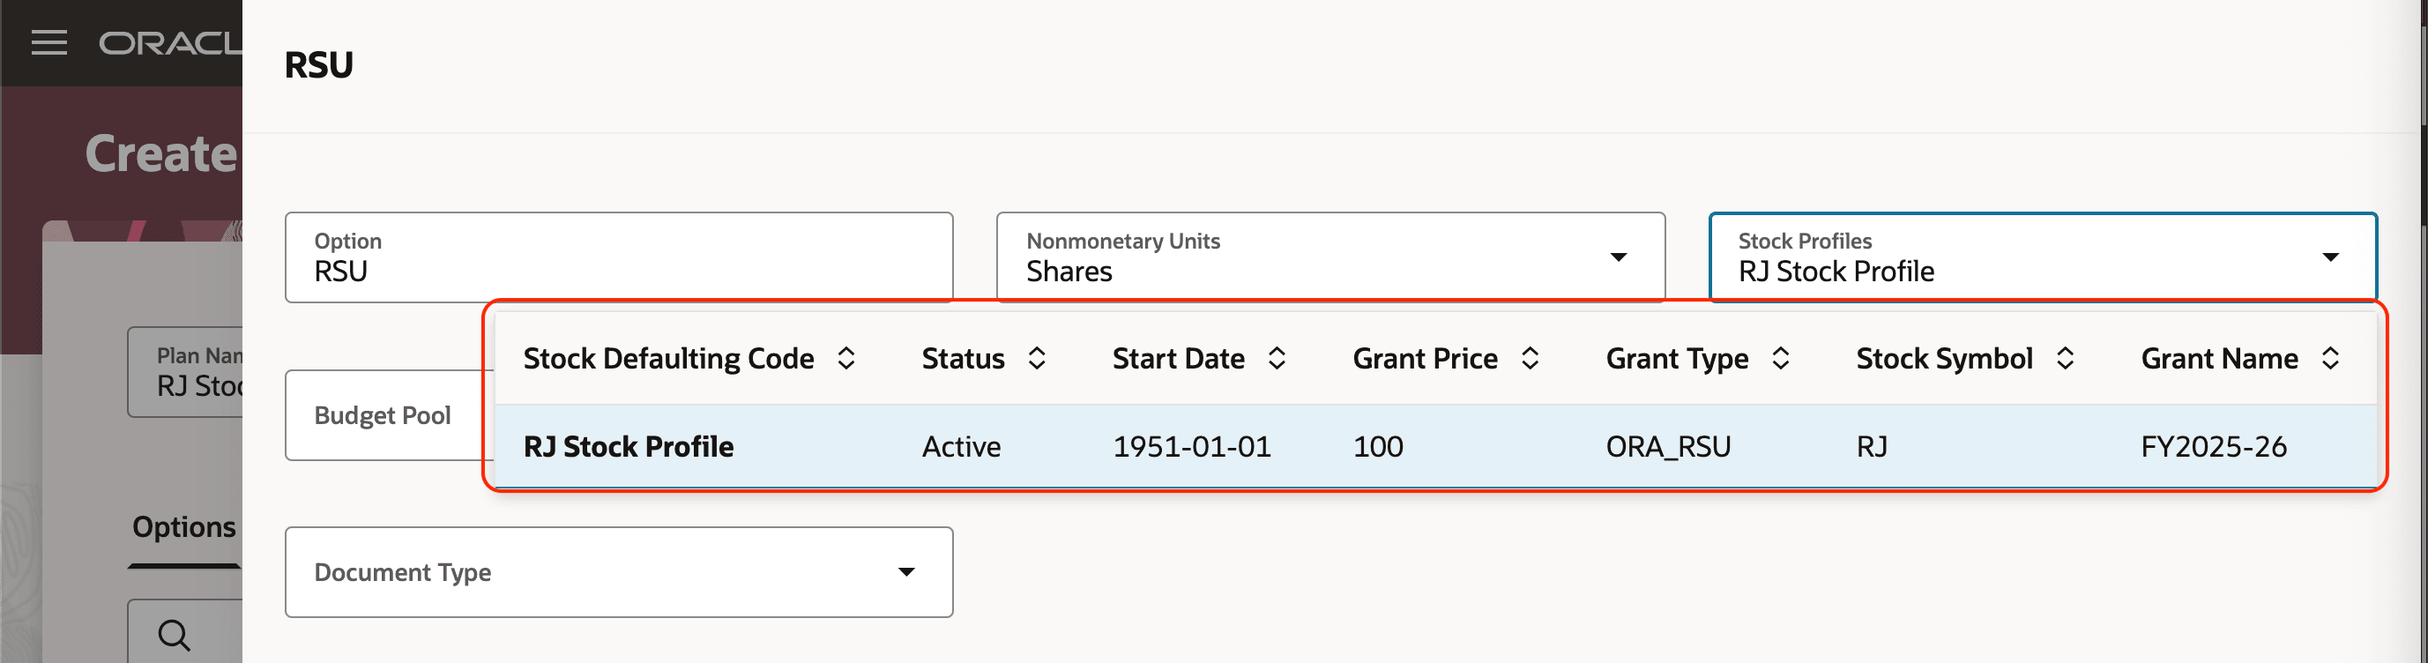Expand the Stock Profiles dropdown
2428x663 pixels.
pyautogui.click(x=2330, y=257)
